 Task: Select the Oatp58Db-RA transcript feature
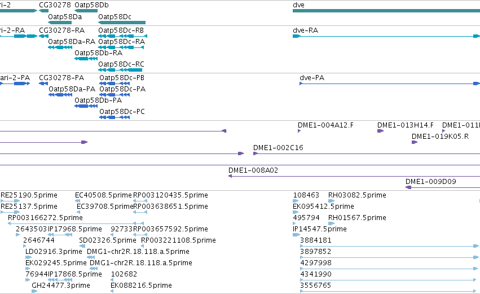pyautogui.click(x=86, y=59)
